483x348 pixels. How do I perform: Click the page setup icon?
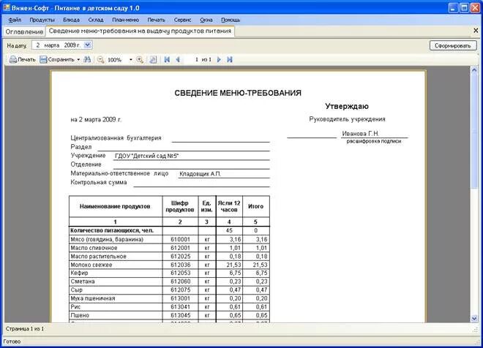click(x=153, y=59)
